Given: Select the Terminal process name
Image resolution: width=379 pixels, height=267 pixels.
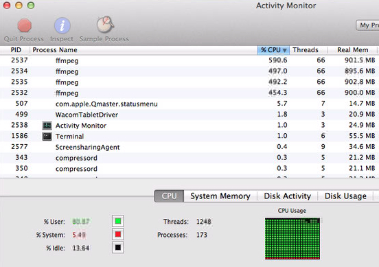Looking at the screenshot, I should click(69, 137).
